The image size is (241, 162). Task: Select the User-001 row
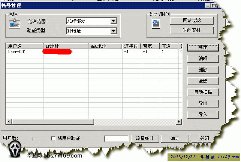[94, 52]
